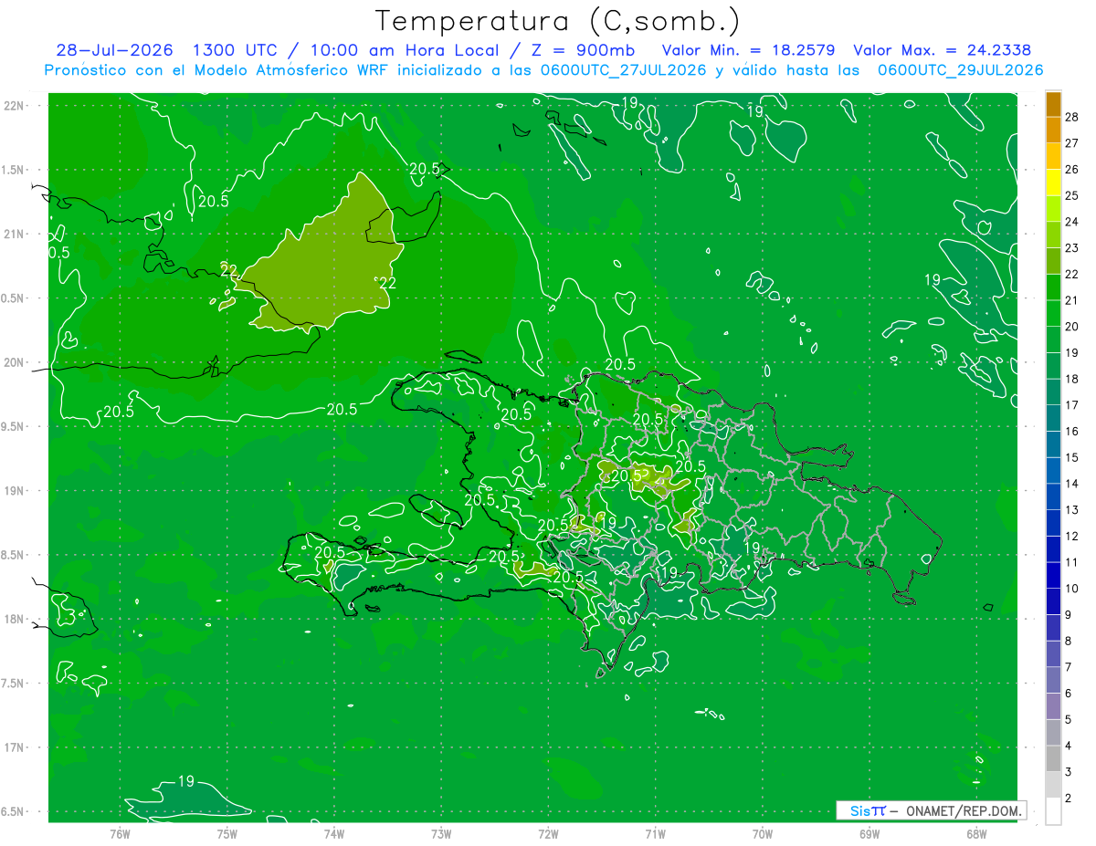Click the '17' label on the color scale

1073,405
